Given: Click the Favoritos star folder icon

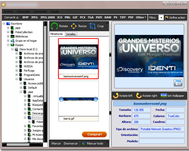Looking at the screenshot, I should click(29, 126).
